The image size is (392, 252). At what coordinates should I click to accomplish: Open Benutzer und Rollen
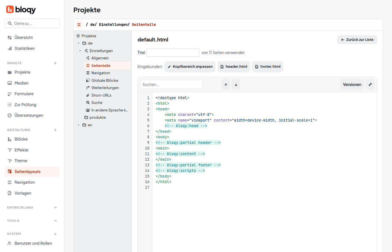[32, 243]
